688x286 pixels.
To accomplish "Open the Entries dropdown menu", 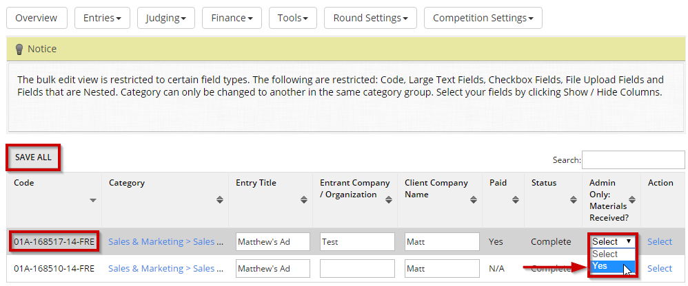I will (102, 18).
